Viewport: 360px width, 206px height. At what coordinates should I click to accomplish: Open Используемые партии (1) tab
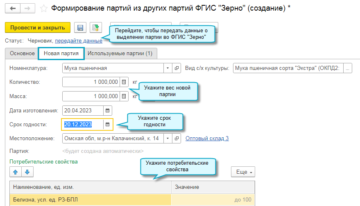[x=120, y=54]
